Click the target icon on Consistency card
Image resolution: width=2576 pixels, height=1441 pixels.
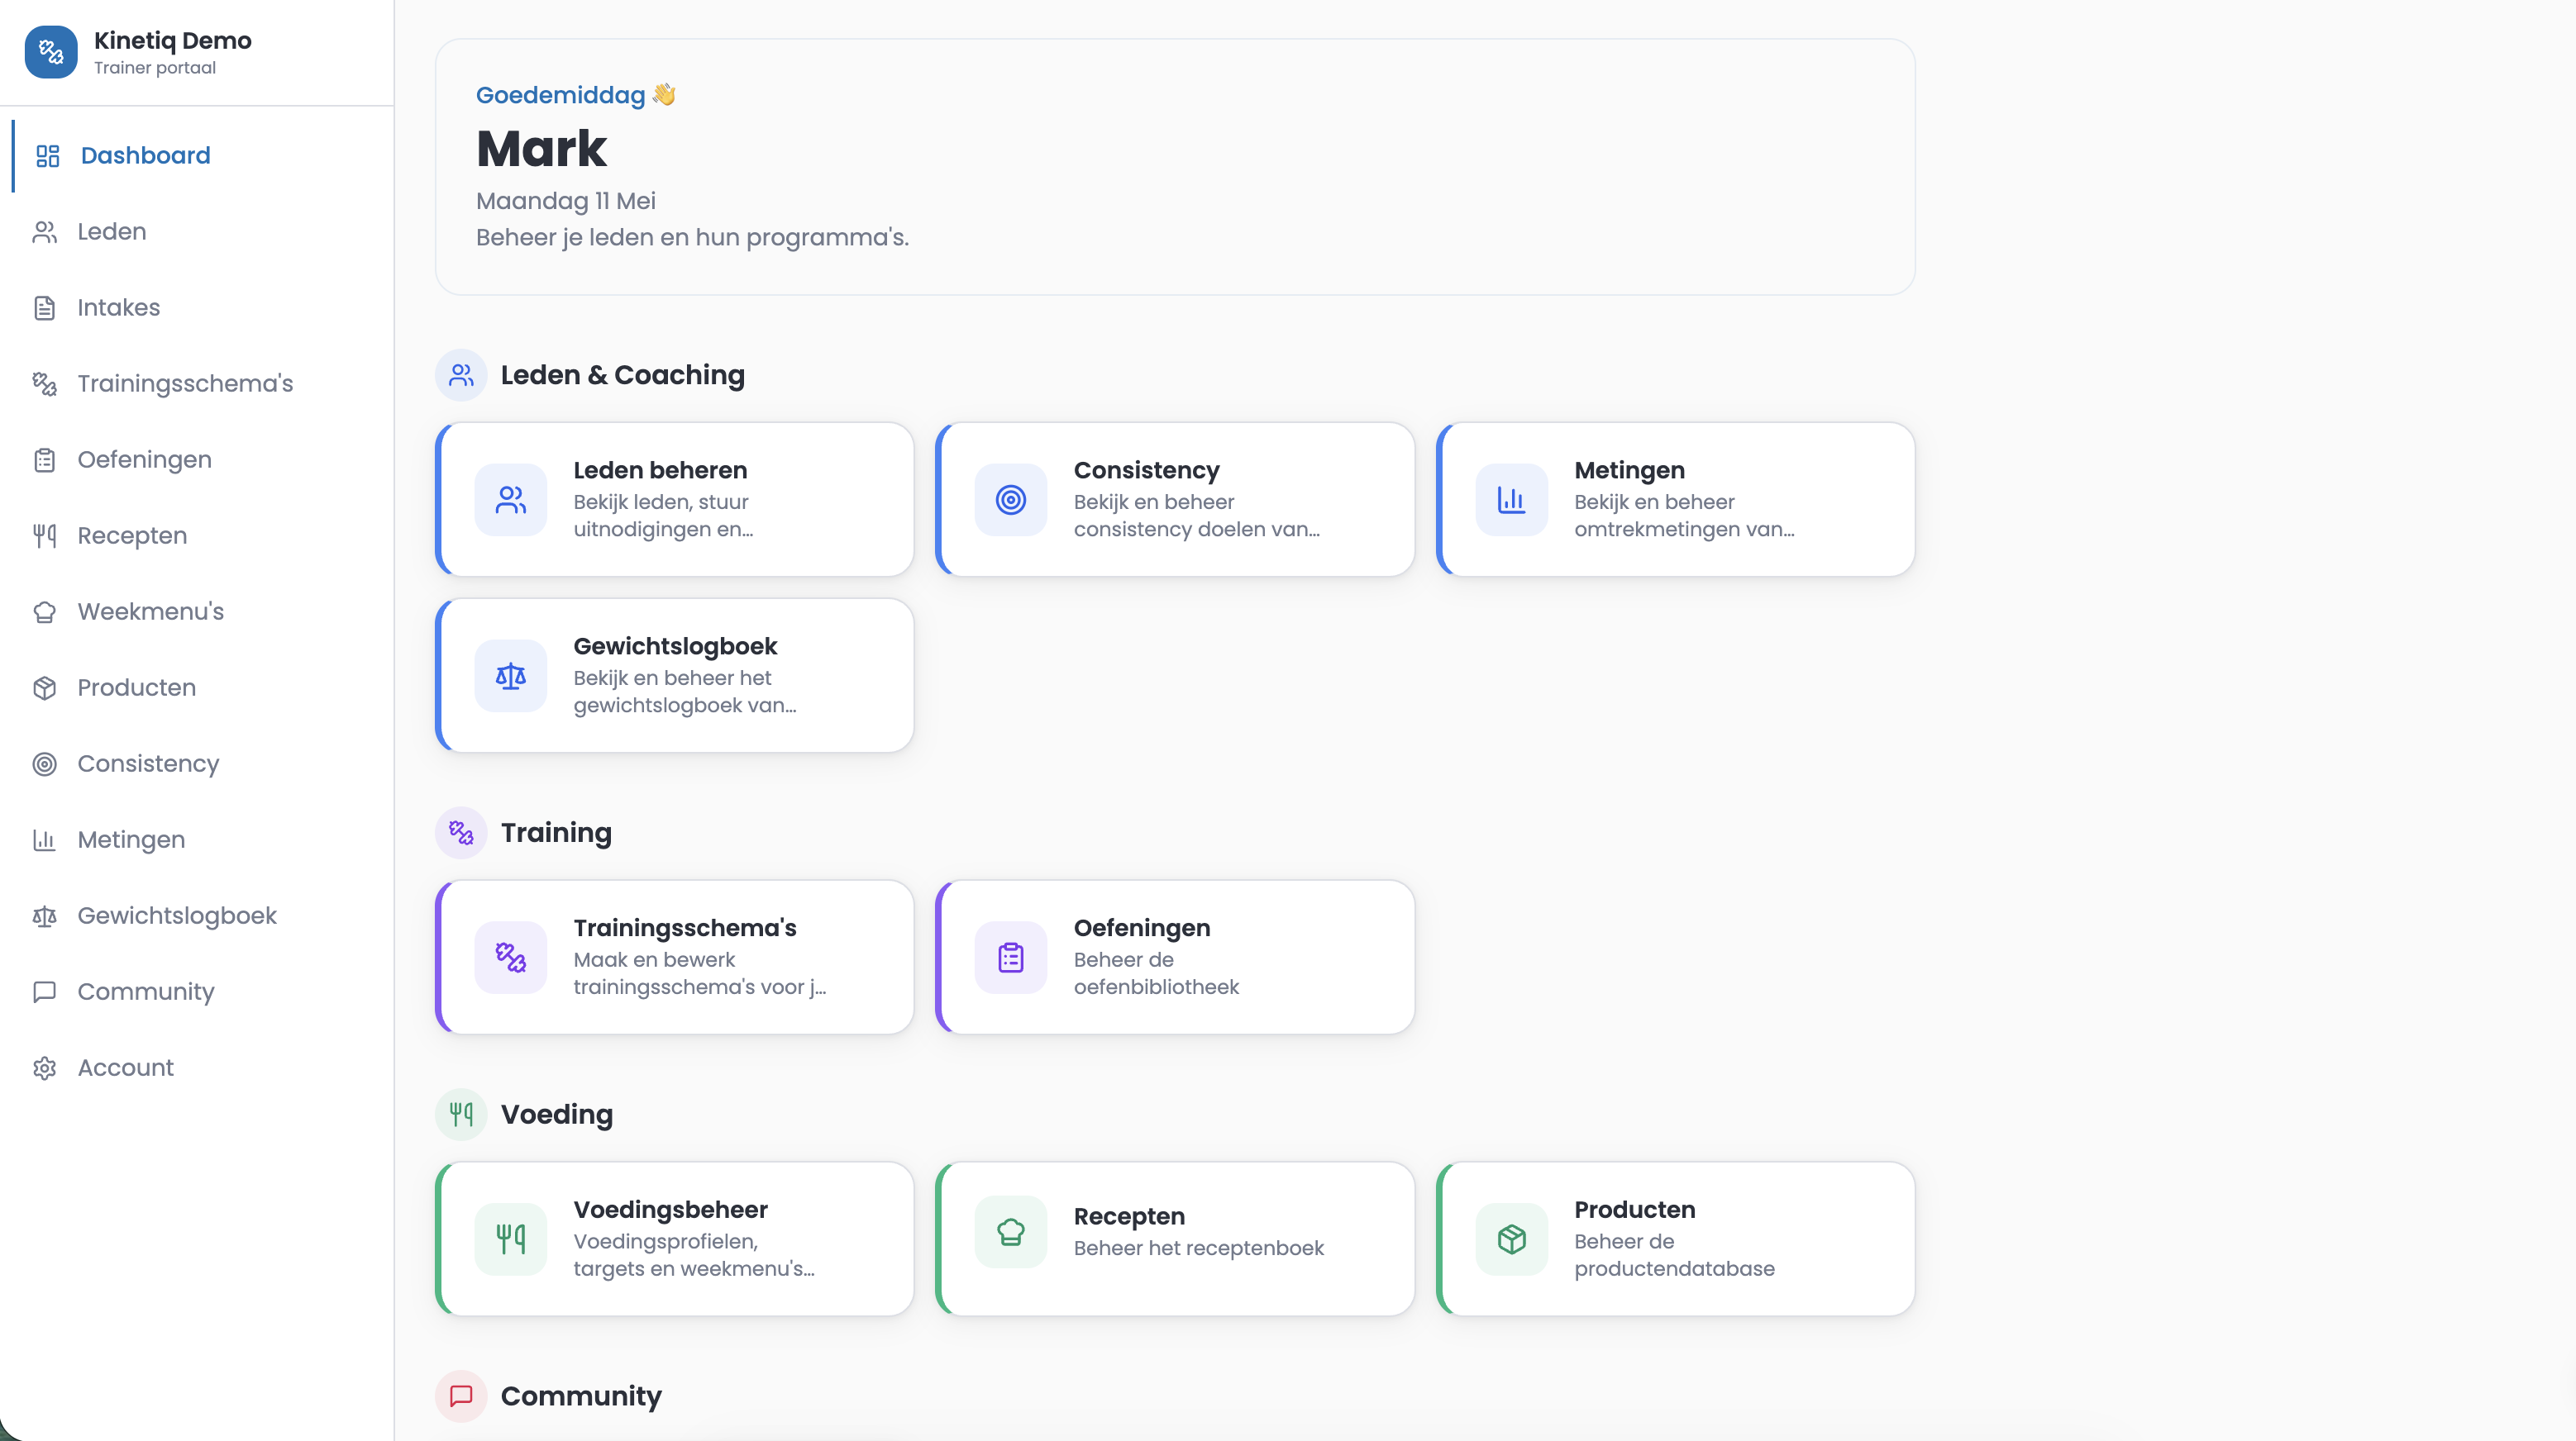point(1011,500)
